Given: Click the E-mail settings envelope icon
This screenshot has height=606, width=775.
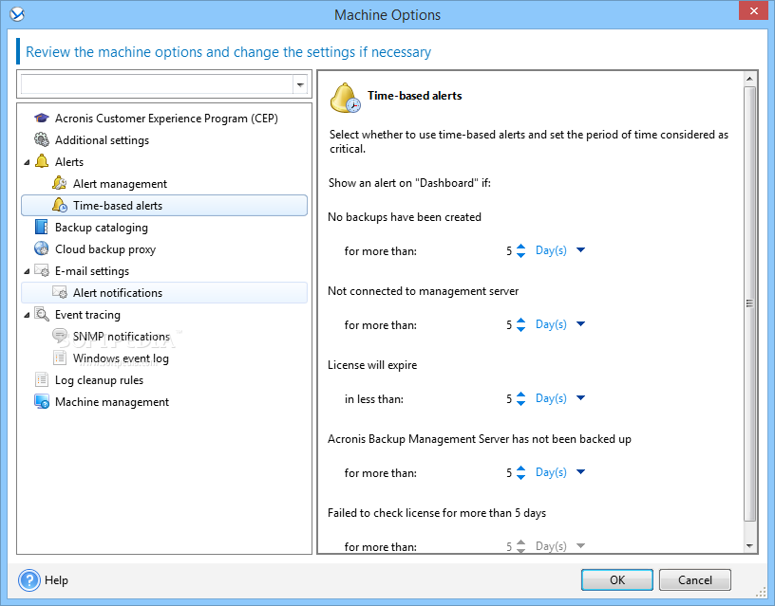Looking at the screenshot, I should (x=42, y=270).
